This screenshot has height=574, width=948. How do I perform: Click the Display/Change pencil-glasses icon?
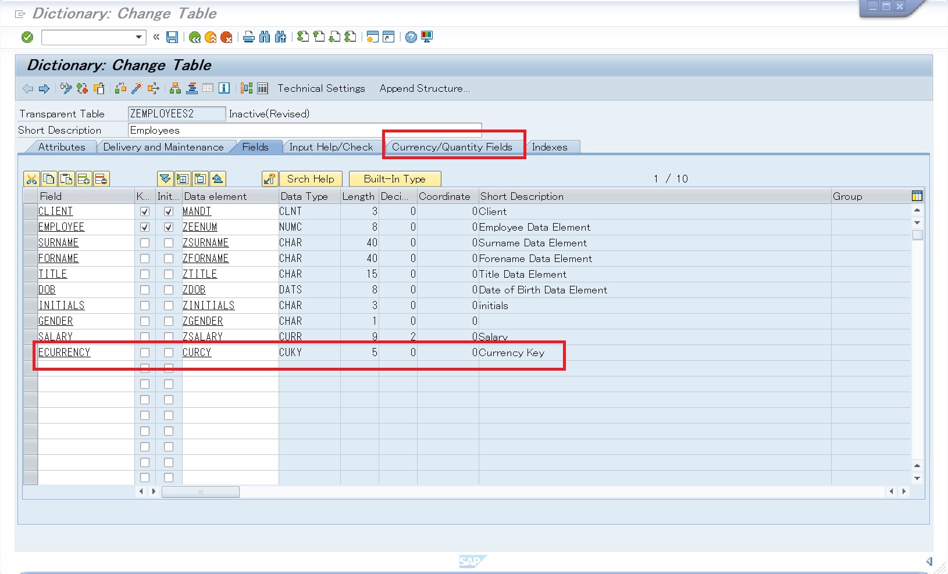click(x=66, y=88)
